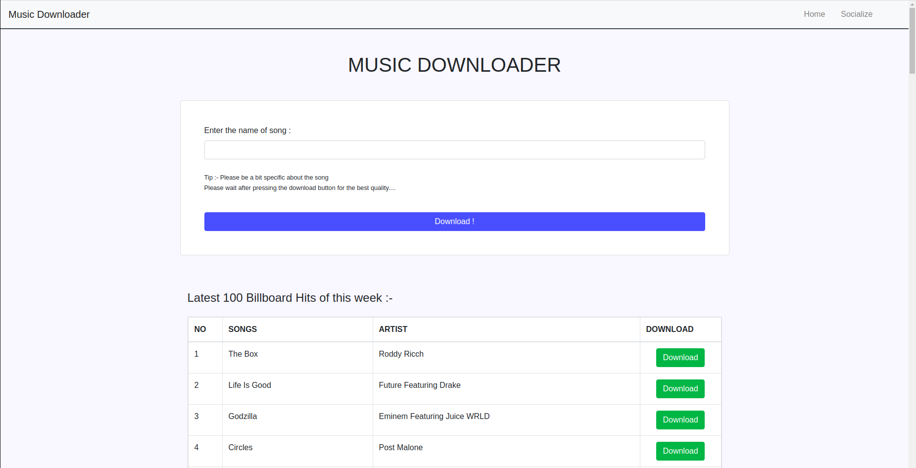Download Life Is Good by Future
The height and width of the screenshot is (468, 916).
(680, 389)
